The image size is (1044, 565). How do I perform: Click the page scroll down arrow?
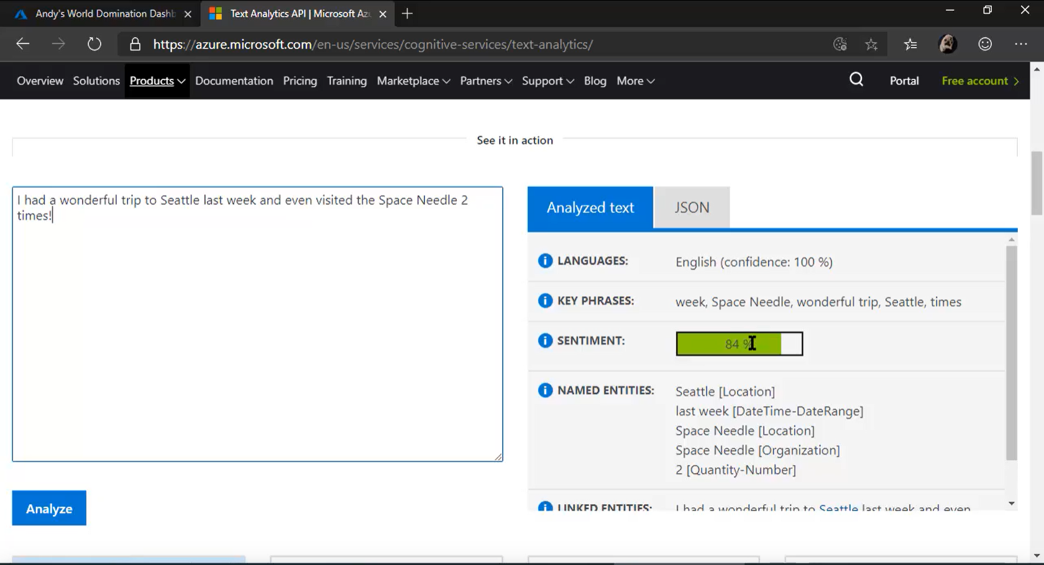point(1037,556)
